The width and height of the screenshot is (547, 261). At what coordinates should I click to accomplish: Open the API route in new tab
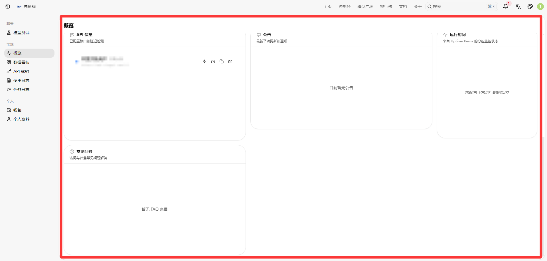pos(230,61)
